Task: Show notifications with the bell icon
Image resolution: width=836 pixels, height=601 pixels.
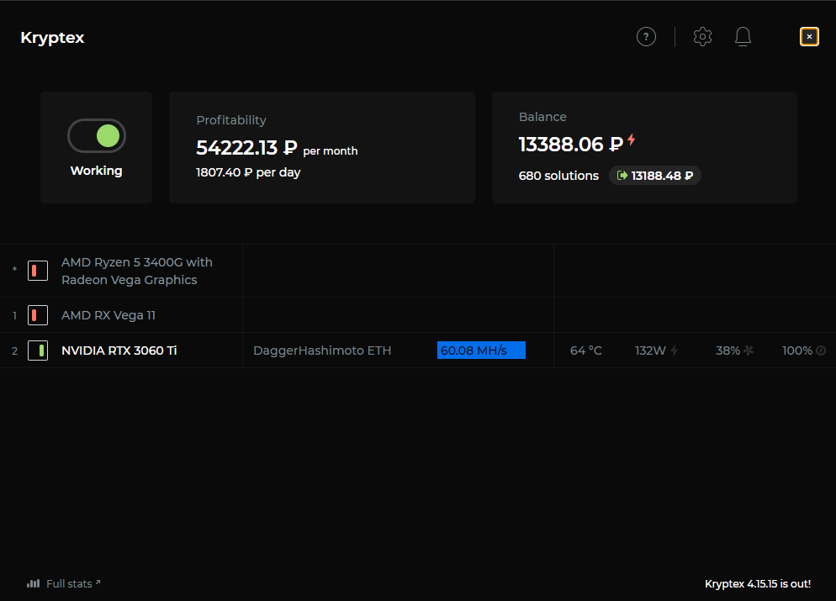Action: click(743, 37)
